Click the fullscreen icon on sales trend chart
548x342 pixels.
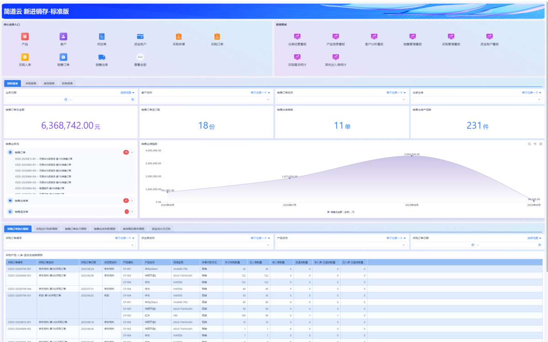(x=541, y=144)
